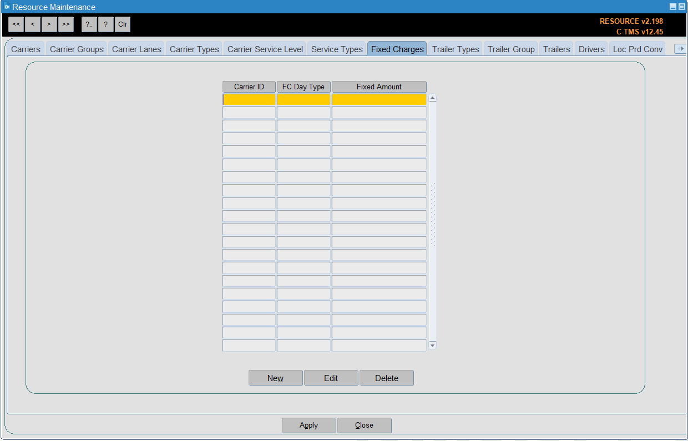The width and height of the screenshot is (688, 441).
Task: Click the Apply button
Action: [x=309, y=425]
